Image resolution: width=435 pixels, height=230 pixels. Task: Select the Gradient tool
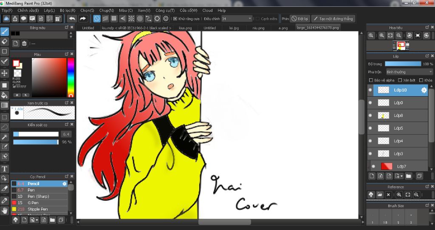click(x=4, y=105)
